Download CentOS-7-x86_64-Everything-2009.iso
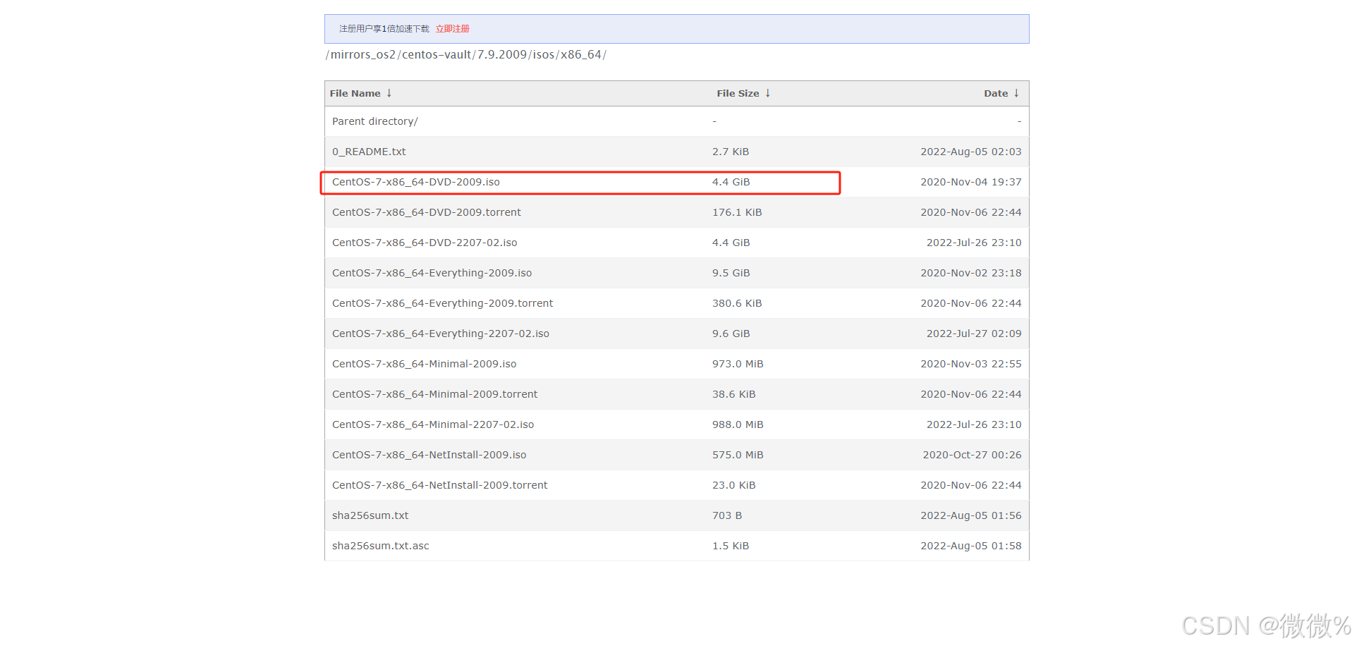1354x648 pixels. (432, 273)
